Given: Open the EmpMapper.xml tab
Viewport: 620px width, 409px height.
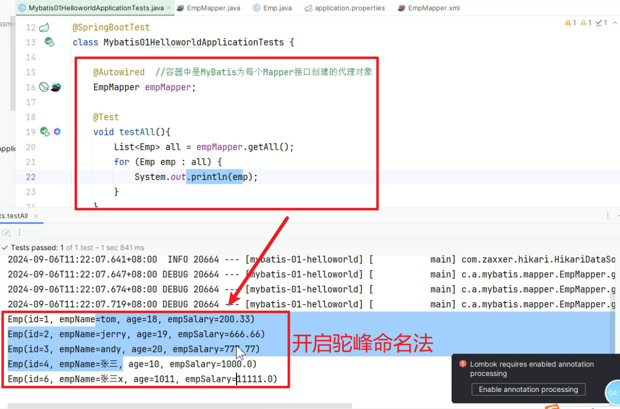Looking at the screenshot, I should pos(429,8).
